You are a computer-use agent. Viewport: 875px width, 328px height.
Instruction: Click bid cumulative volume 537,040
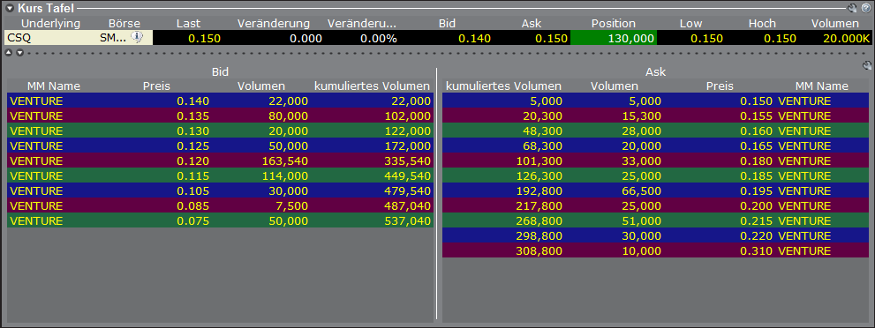tap(407, 221)
